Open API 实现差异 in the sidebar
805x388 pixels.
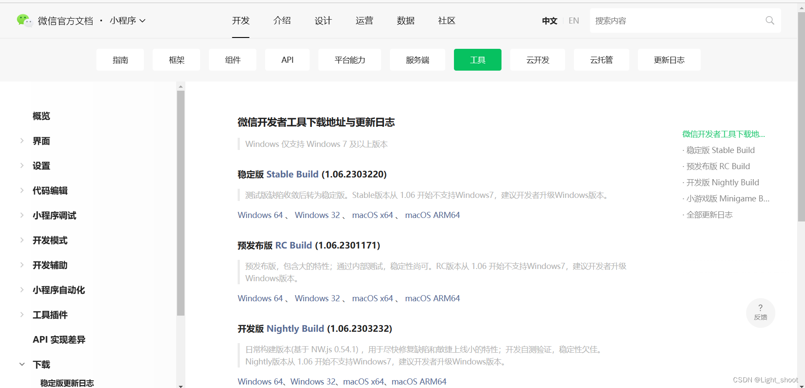pos(59,340)
